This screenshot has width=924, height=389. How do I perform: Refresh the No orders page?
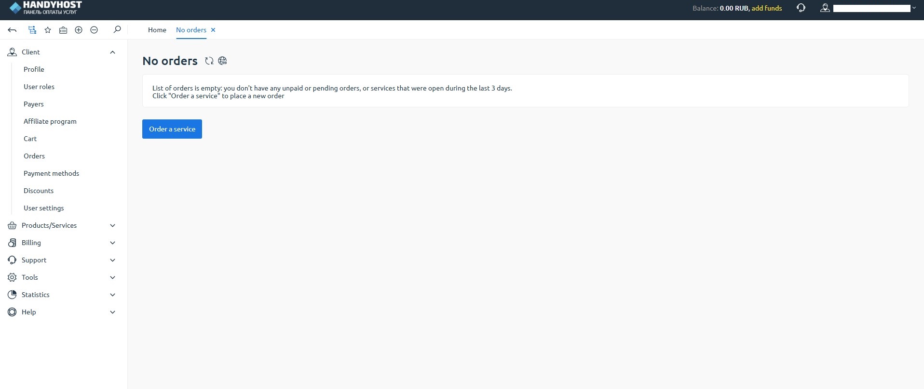pos(209,61)
